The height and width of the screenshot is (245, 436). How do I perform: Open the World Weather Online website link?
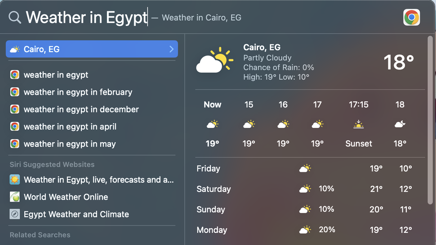click(66, 197)
